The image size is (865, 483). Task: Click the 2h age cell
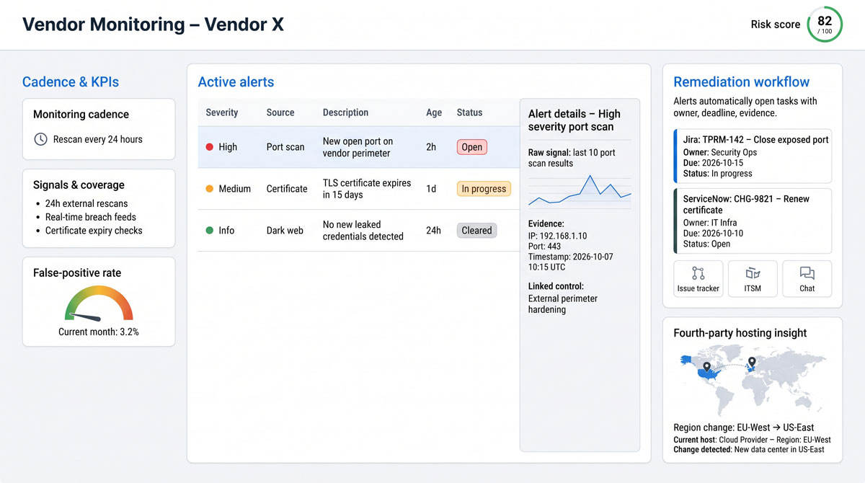pyautogui.click(x=431, y=147)
